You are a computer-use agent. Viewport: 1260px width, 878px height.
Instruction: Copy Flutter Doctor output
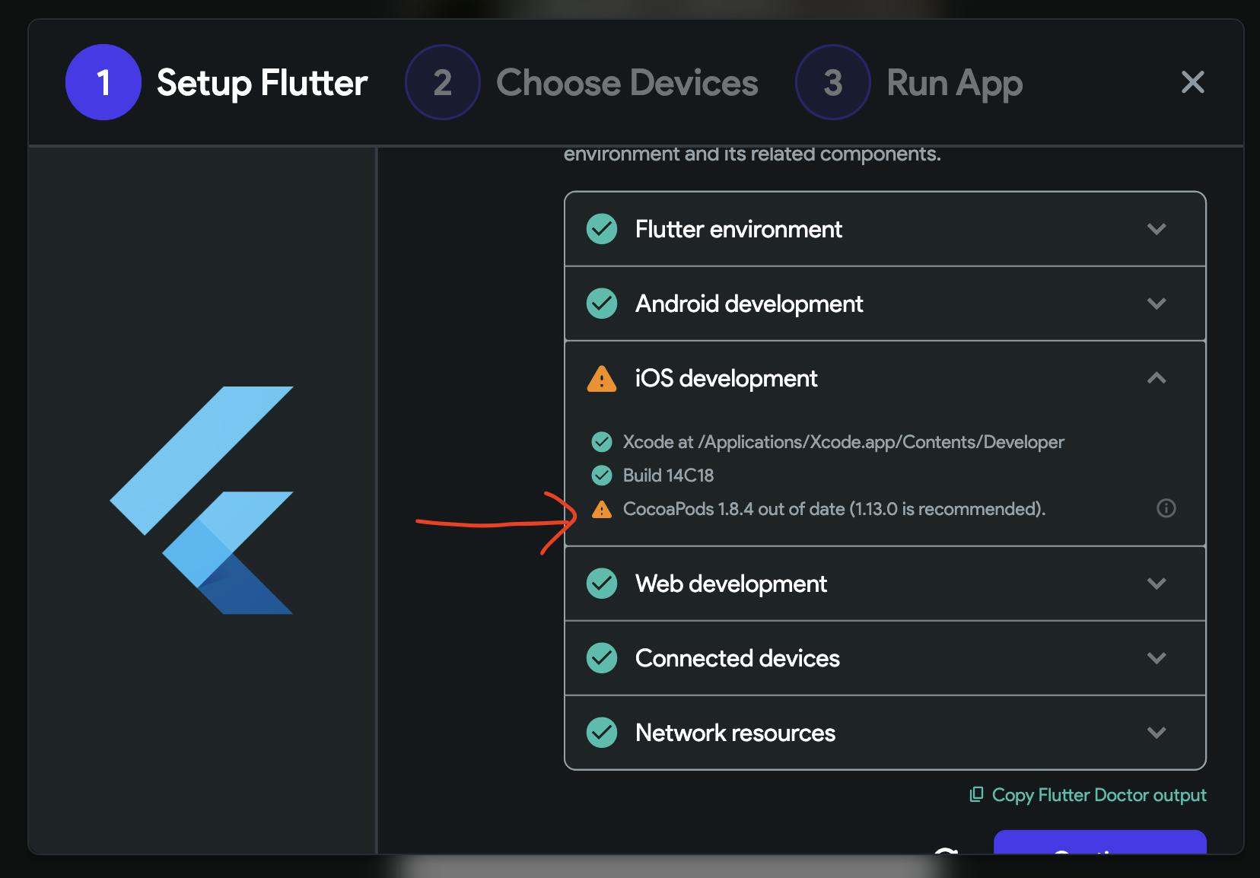click(1098, 795)
